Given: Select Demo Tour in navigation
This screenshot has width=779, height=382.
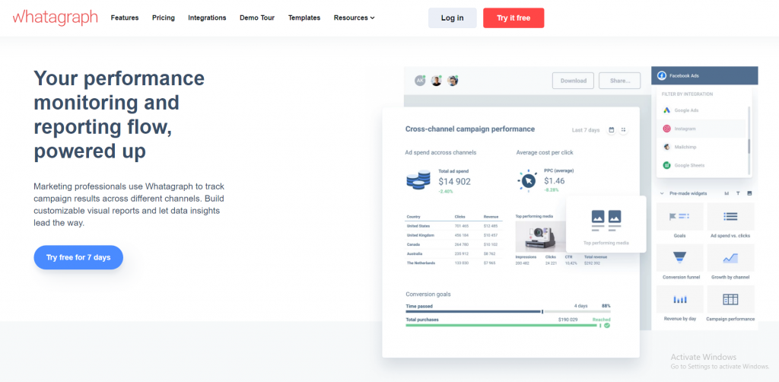Looking at the screenshot, I should click(x=257, y=18).
